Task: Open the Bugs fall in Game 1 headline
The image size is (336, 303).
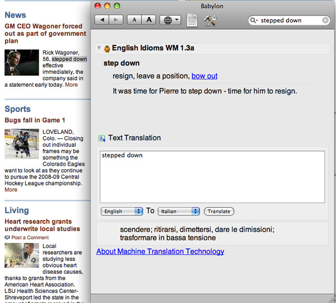Action: coord(35,120)
